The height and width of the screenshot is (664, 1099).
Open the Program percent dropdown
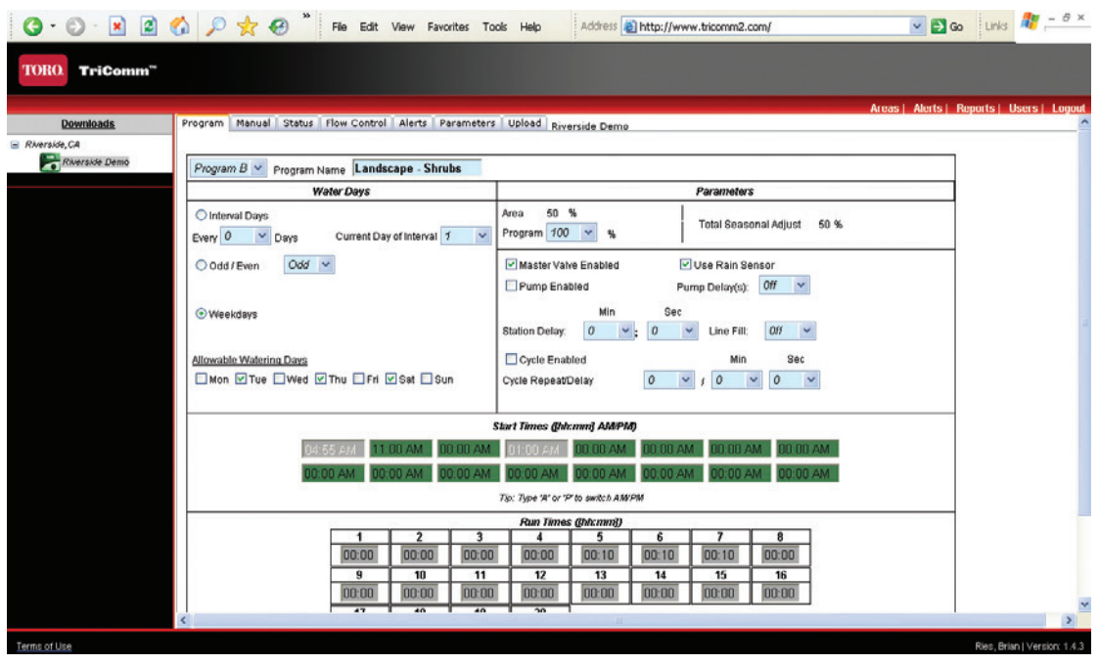(572, 233)
